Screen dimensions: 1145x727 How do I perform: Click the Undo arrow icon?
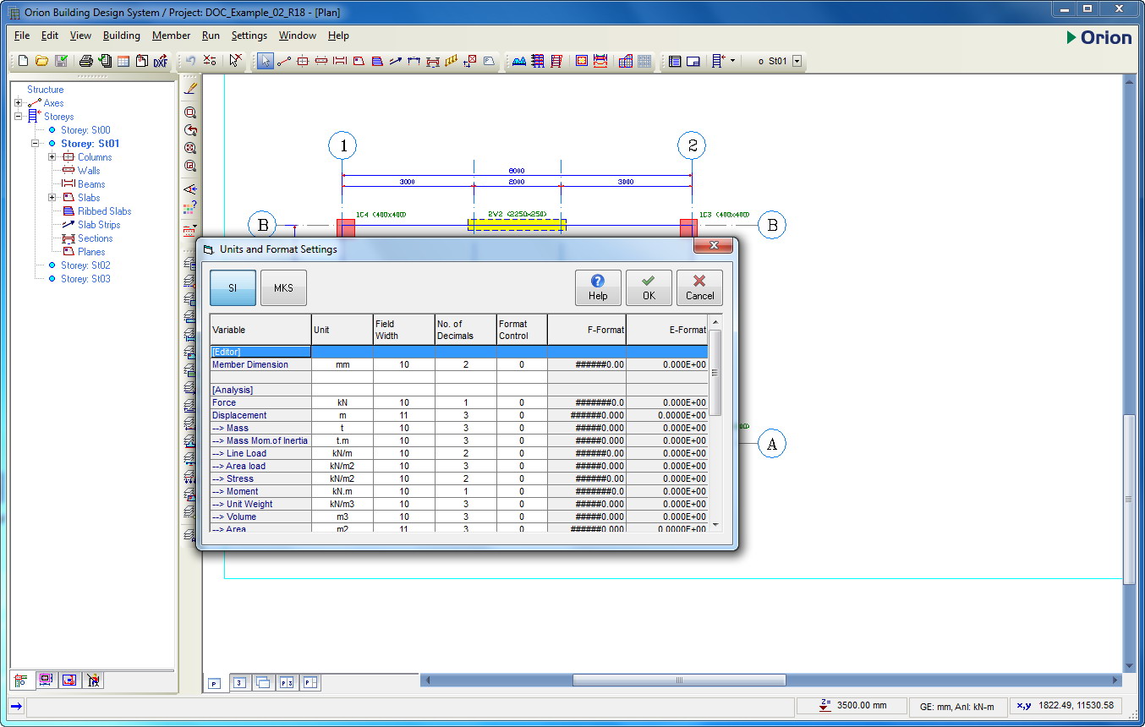pos(190,61)
